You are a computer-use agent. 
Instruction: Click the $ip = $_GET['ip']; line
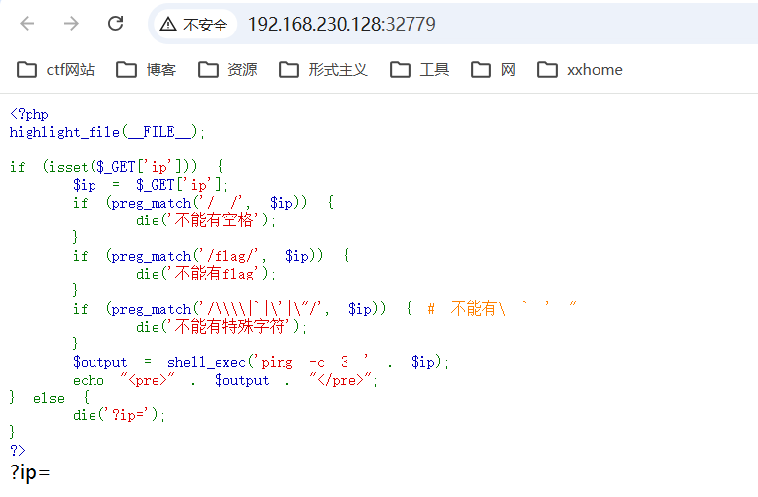151,185
